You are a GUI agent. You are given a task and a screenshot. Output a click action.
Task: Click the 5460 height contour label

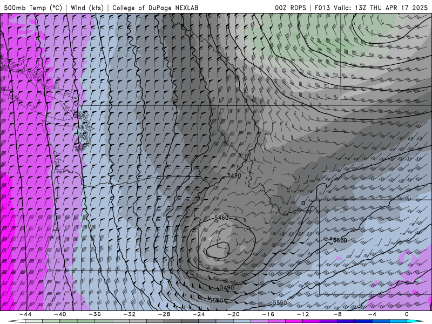click(x=221, y=218)
